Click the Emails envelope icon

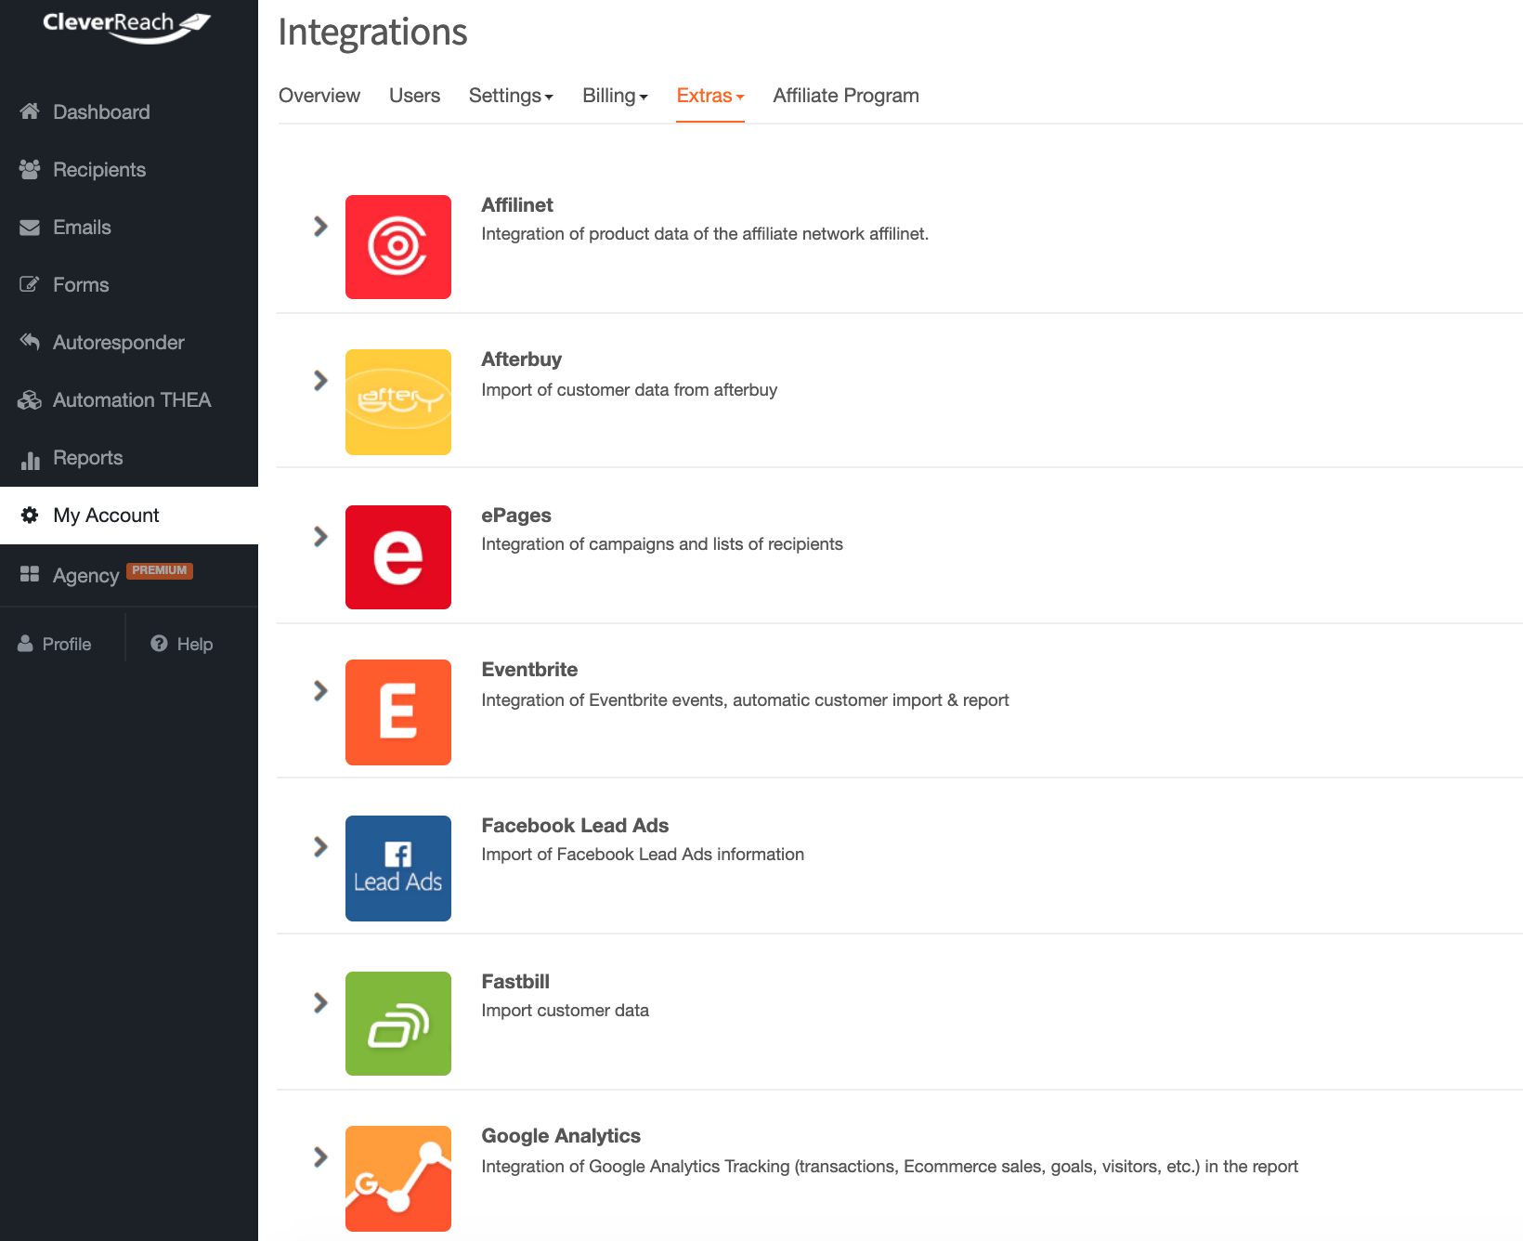coord(30,228)
